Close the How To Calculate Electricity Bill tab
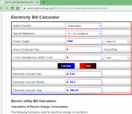The width and height of the screenshot is (132, 114). 37,2
